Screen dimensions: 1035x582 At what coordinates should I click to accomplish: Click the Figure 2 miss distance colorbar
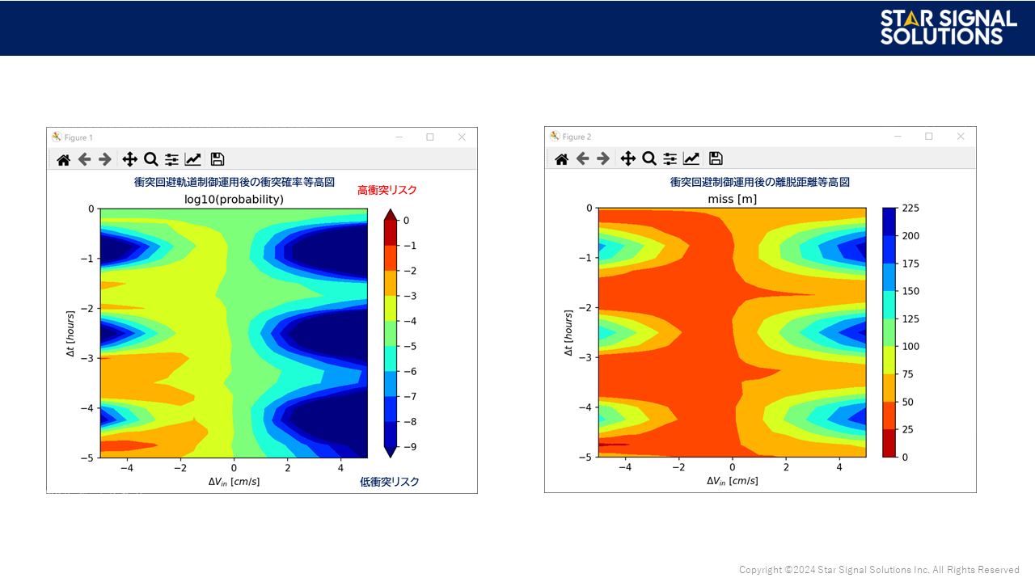coord(889,332)
